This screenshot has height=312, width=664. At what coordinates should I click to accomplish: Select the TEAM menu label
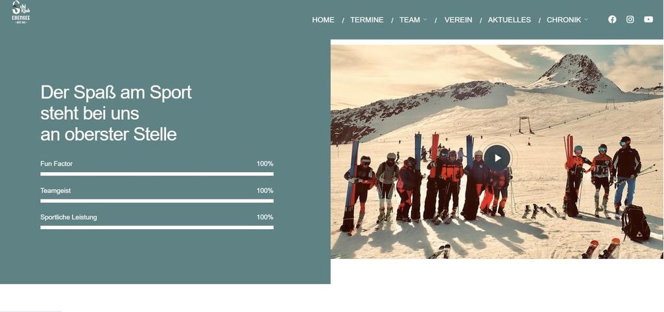tap(410, 20)
